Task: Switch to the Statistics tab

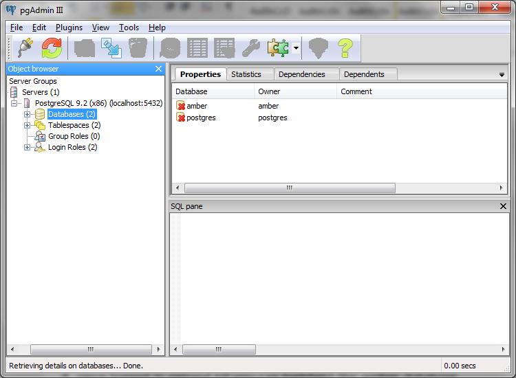Action: pyautogui.click(x=246, y=74)
